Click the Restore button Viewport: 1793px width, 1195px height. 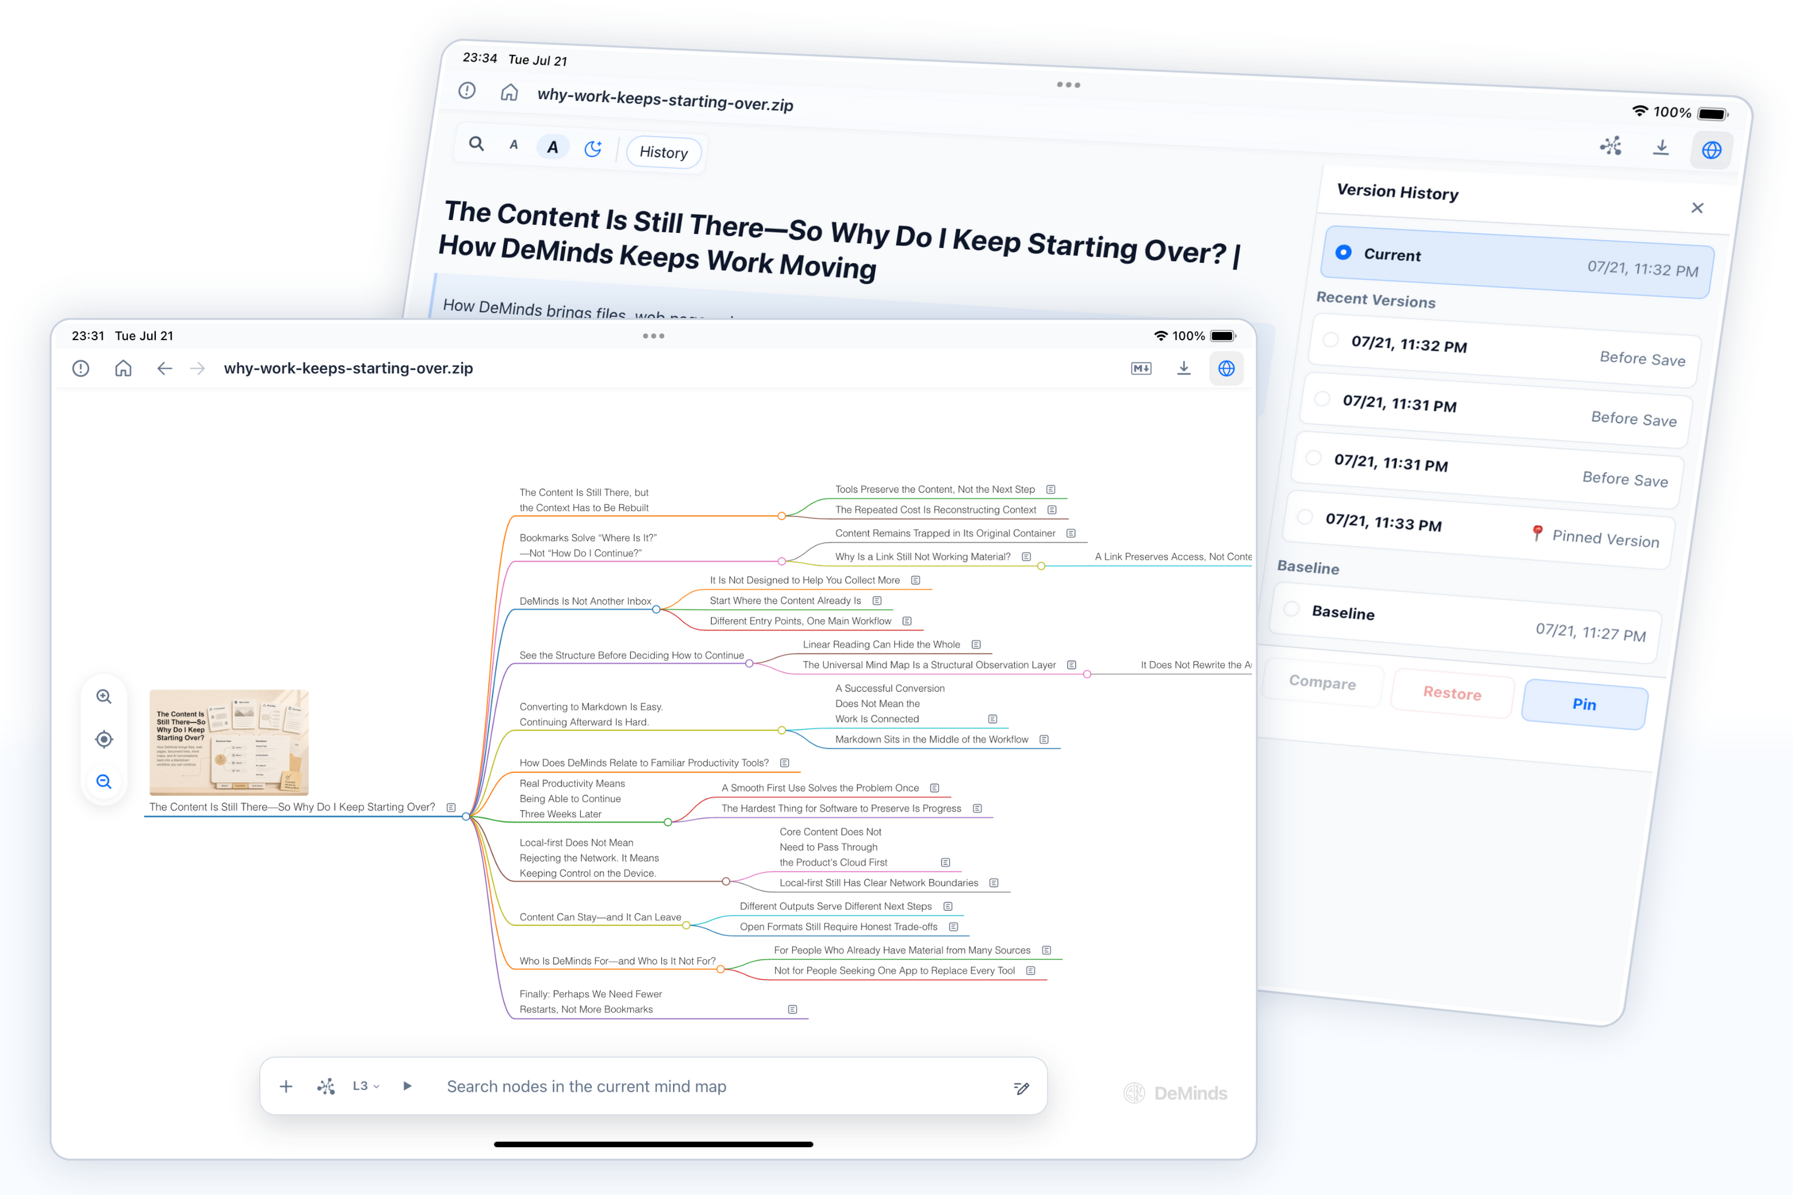(1452, 694)
